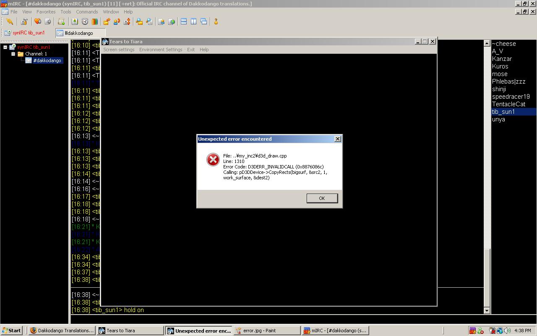Open the URLs List toolbar icon
Image resolution: width=537 pixels, height=336 pixels.
[x=171, y=21]
